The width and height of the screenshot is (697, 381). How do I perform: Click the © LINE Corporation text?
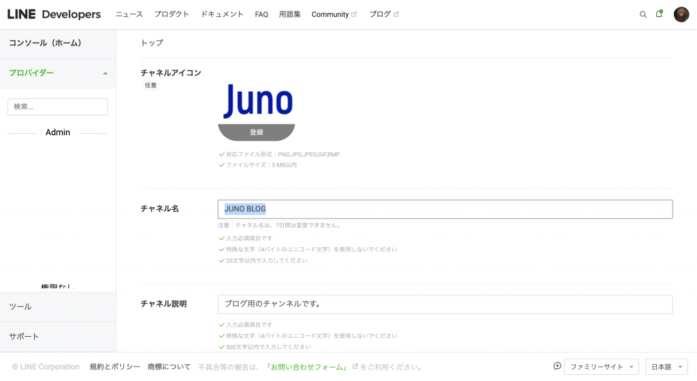point(46,367)
